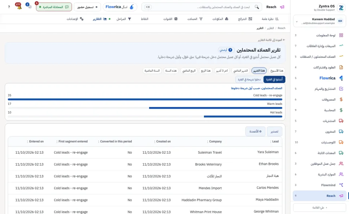349x214 pixels.
Task: Open the notifications bell icon
Action: [19, 7]
